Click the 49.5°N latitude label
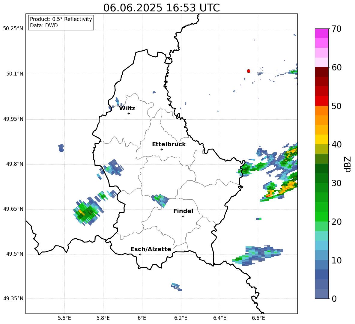The width and height of the screenshot is (355, 324). (x=15, y=254)
